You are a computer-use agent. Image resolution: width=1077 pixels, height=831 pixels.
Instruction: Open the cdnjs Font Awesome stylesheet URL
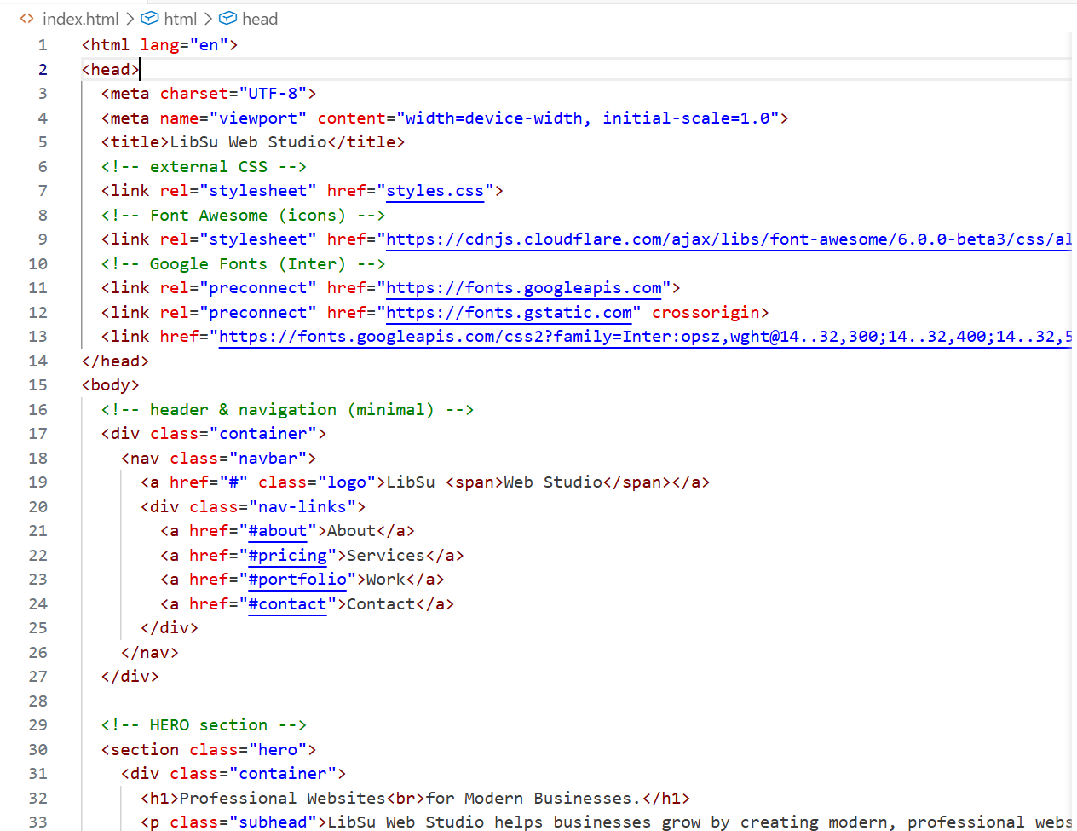[x=724, y=239]
